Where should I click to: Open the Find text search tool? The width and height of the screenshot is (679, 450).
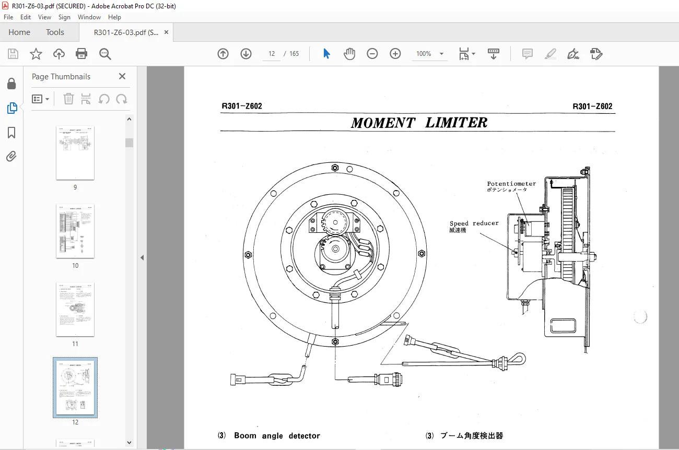(x=105, y=54)
